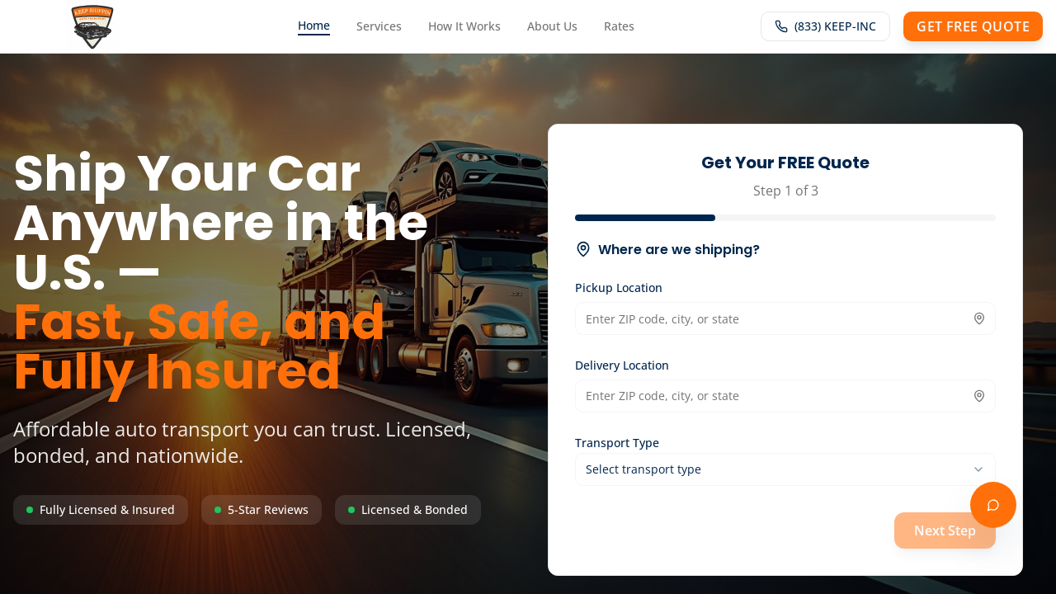
Task: Click the Keep Shipping logo icon
Action: pos(92,27)
